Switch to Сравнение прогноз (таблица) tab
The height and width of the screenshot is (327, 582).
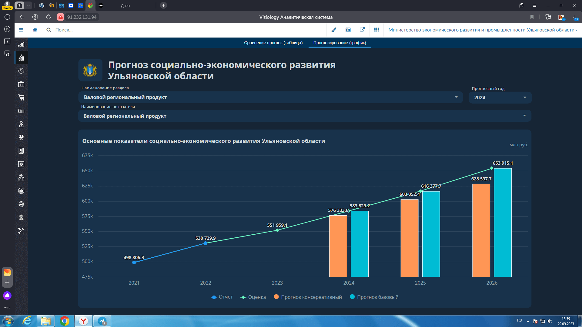[273, 43]
